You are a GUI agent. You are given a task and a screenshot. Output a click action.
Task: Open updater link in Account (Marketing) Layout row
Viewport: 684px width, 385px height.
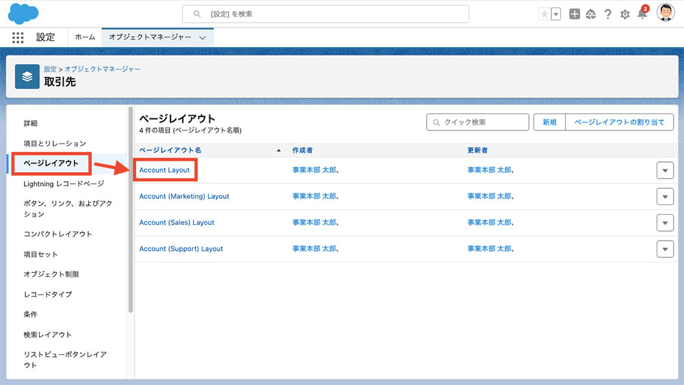[x=490, y=196]
